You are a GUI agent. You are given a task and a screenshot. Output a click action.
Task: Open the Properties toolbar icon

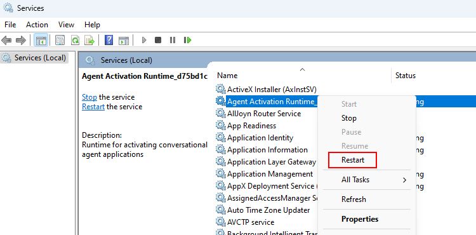(x=60, y=40)
